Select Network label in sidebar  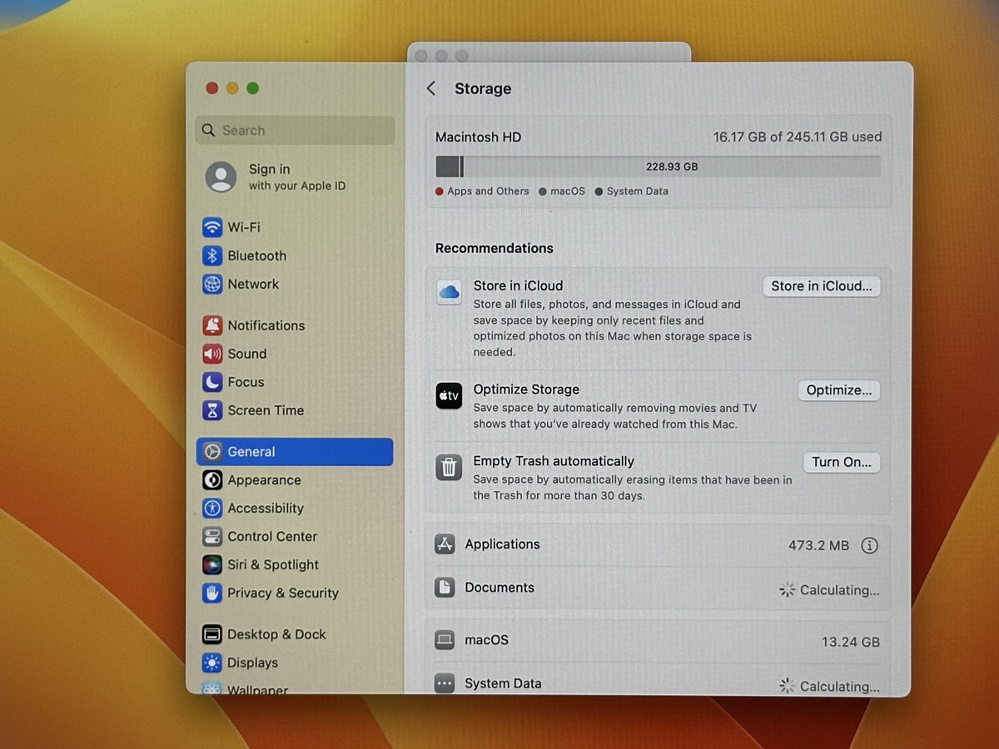click(253, 284)
